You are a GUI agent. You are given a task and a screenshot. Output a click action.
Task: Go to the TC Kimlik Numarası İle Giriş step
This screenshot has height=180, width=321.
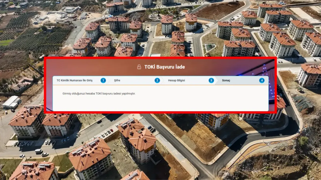tap(74, 80)
